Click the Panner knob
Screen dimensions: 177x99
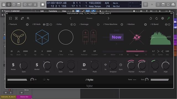(131, 65)
